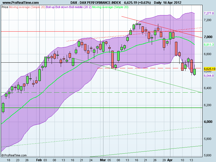Click the (+0.63%) change value
This screenshot has width=216, height=162.
point(144,3)
